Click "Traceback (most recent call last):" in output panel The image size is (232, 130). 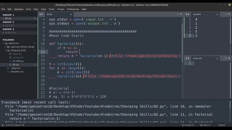[x=36, y=102]
